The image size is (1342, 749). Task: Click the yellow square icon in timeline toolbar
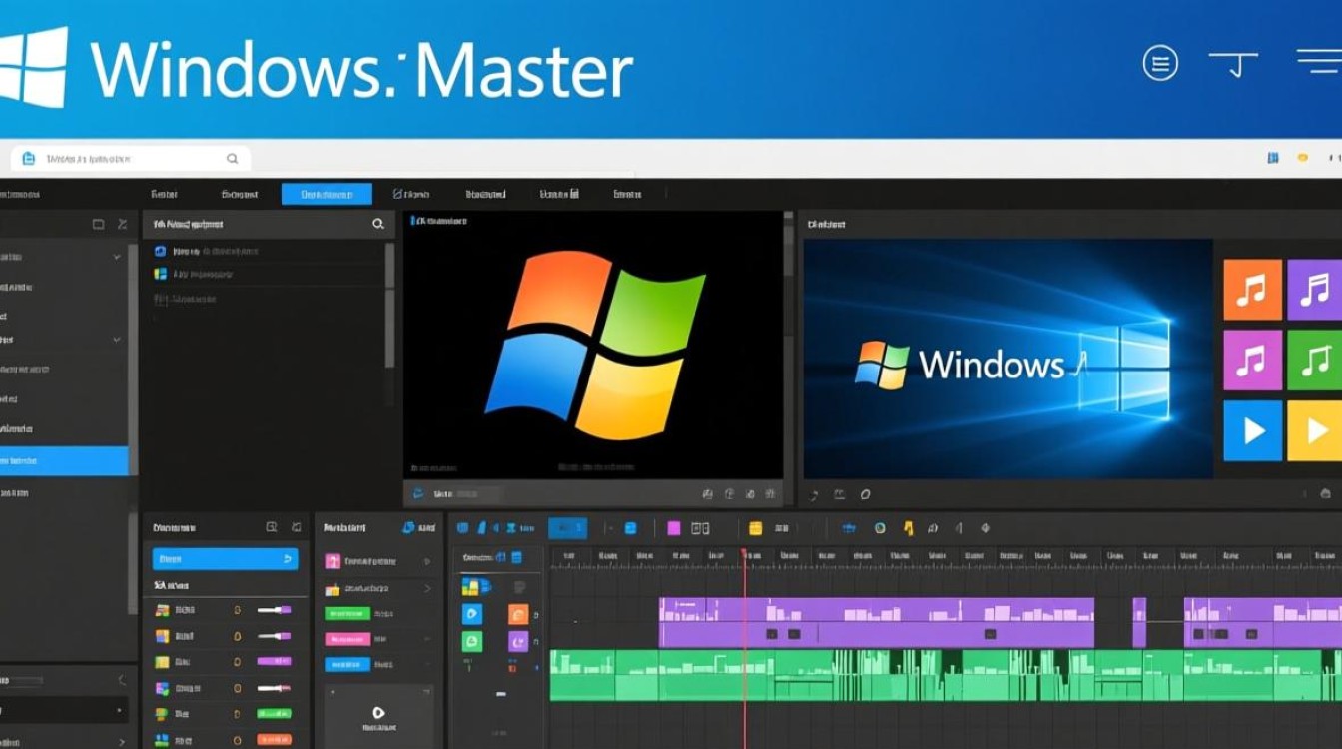(755, 528)
